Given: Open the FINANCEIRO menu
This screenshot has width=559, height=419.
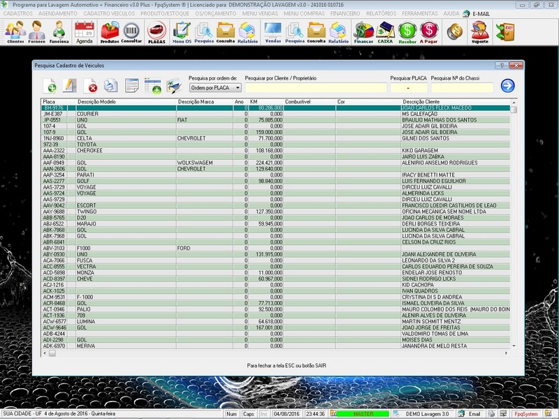Looking at the screenshot, I should (x=345, y=13).
